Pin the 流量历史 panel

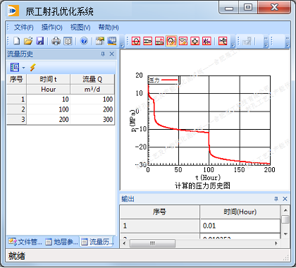(103, 54)
